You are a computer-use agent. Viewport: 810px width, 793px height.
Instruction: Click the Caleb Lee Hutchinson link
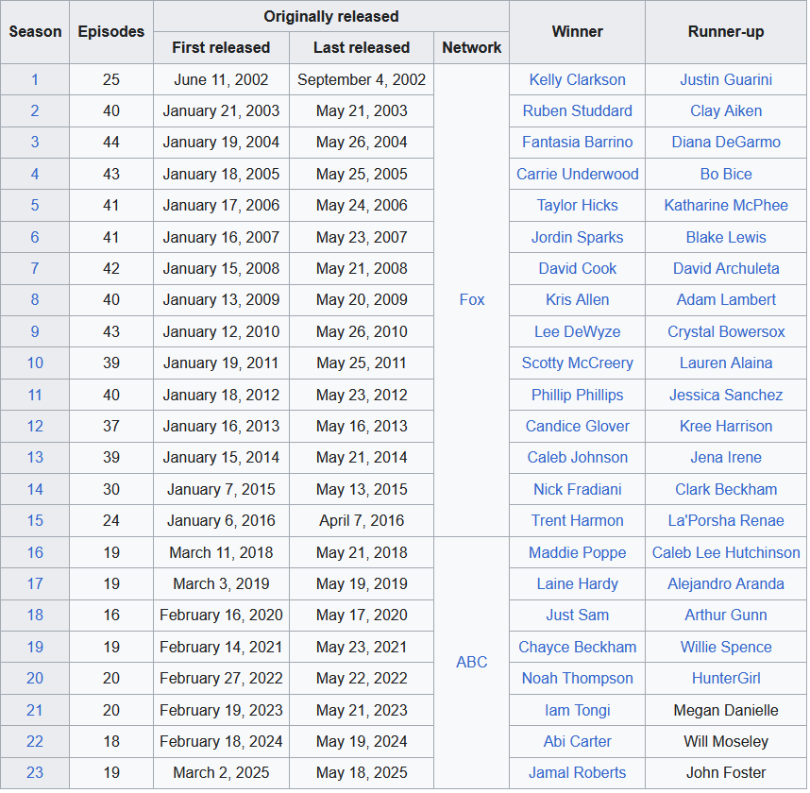726,552
